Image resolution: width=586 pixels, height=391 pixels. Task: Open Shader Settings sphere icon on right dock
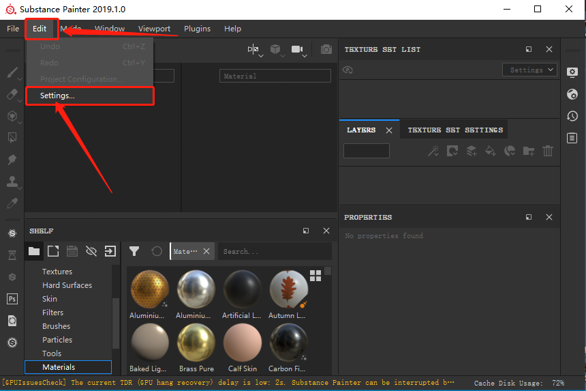pos(572,94)
